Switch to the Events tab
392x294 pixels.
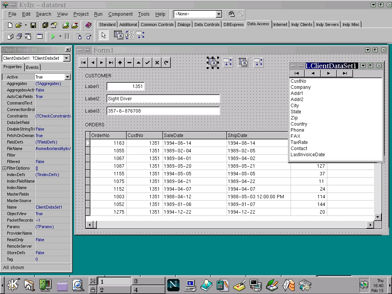32,67
